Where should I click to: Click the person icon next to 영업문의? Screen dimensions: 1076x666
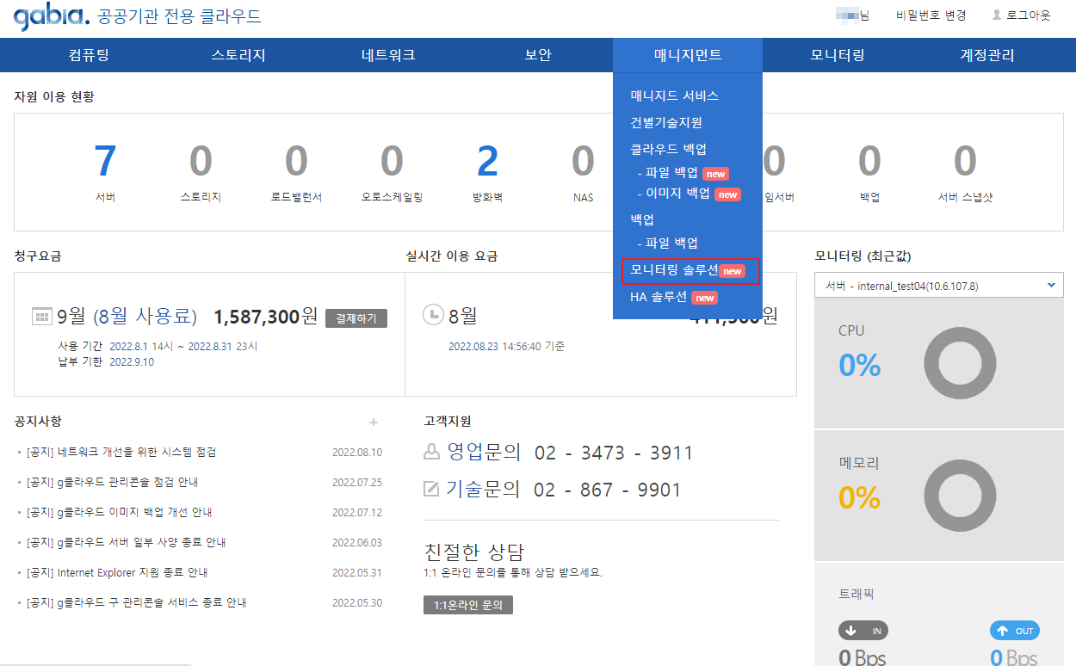[x=432, y=453]
